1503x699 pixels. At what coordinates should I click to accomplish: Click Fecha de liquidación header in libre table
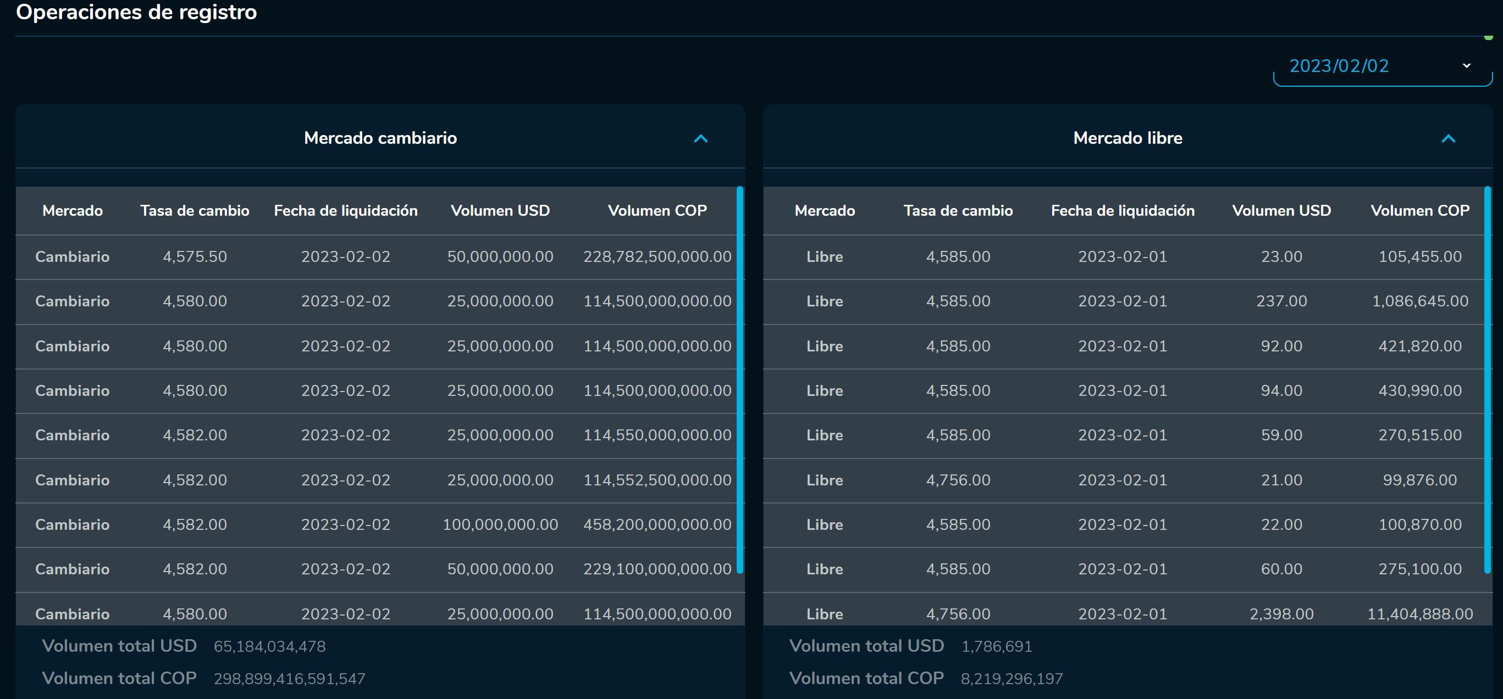click(1122, 210)
